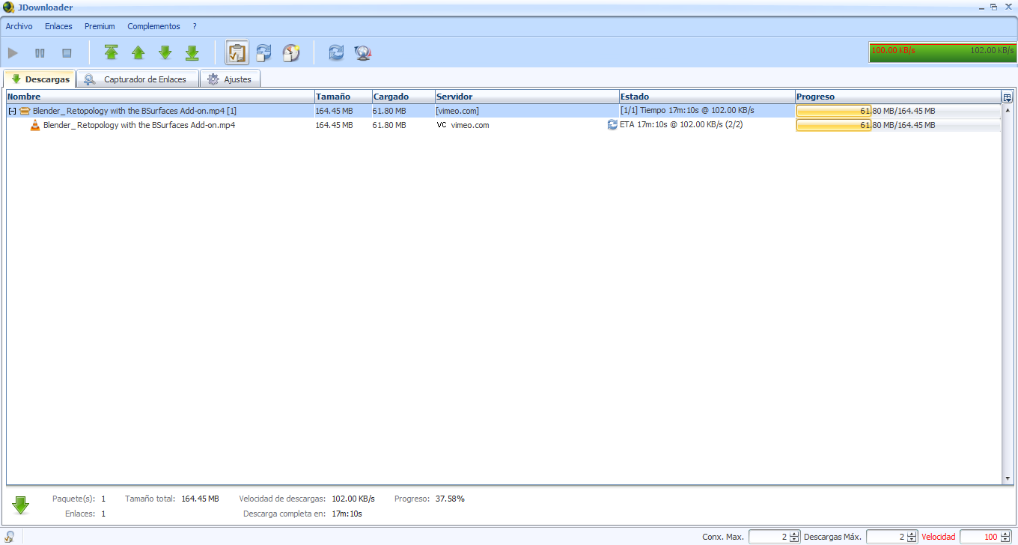
Task: Click the package progress bar in first row
Action: point(898,111)
